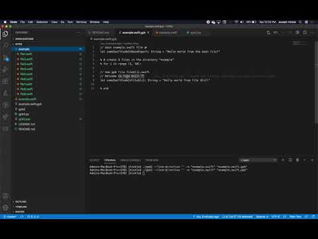The width and height of the screenshot is (318, 239).
Task: Open the Extensions view in activity bar
Action: tap(5, 82)
